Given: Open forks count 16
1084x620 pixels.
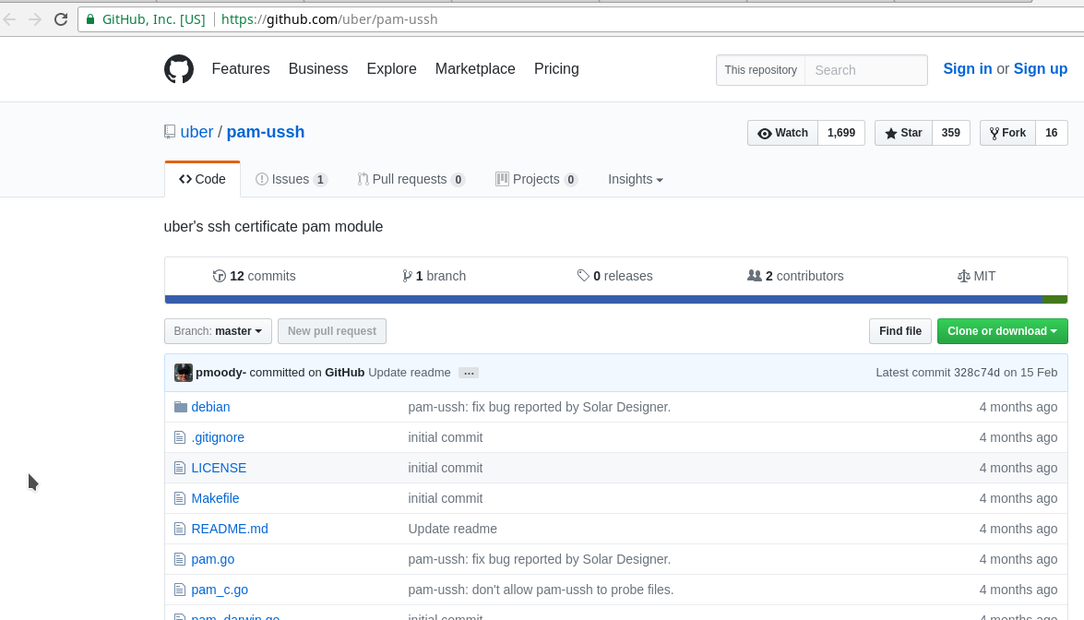Looking at the screenshot, I should click(x=1052, y=133).
